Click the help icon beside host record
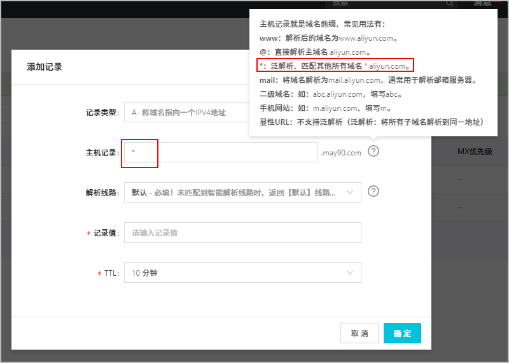This screenshot has width=509, height=363. pos(373,151)
